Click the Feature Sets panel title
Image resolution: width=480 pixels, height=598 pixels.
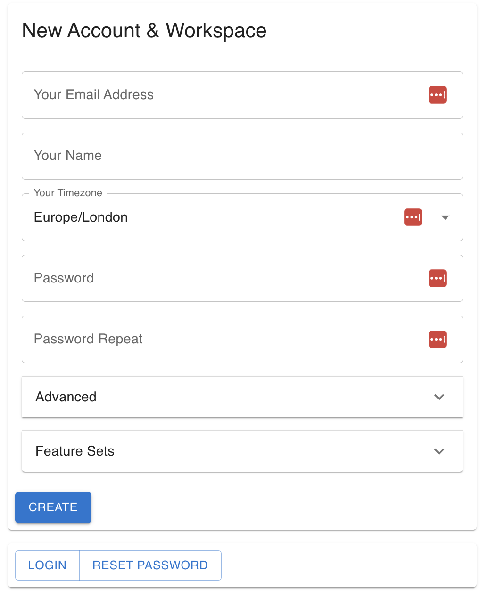pyautogui.click(x=75, y=451)
